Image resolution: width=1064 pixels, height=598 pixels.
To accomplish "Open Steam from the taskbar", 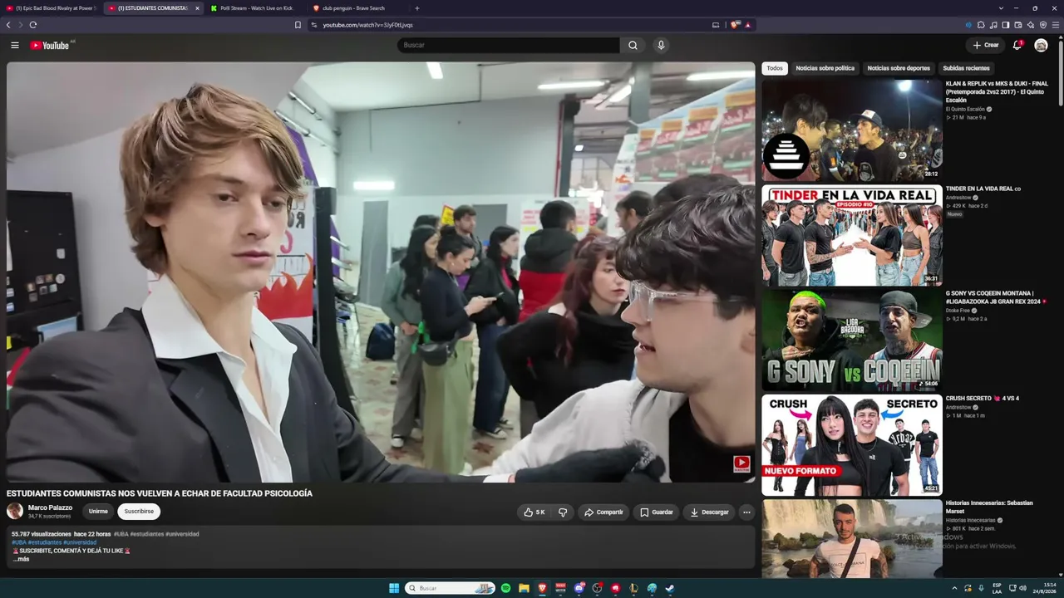I will click(x=670, y=588).
